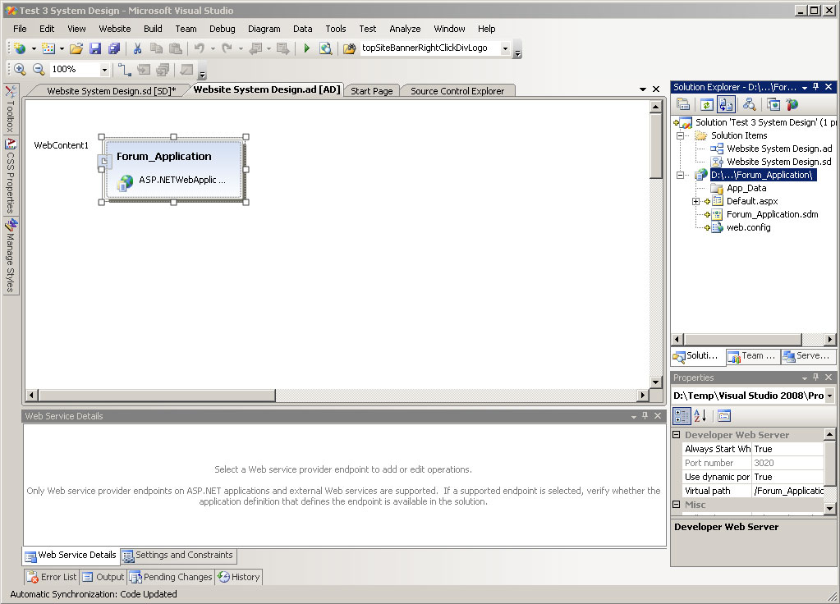
Task: Click the ASP.NET Configuration icon in Solution Explorer
Action: click(x=792, y=104)
